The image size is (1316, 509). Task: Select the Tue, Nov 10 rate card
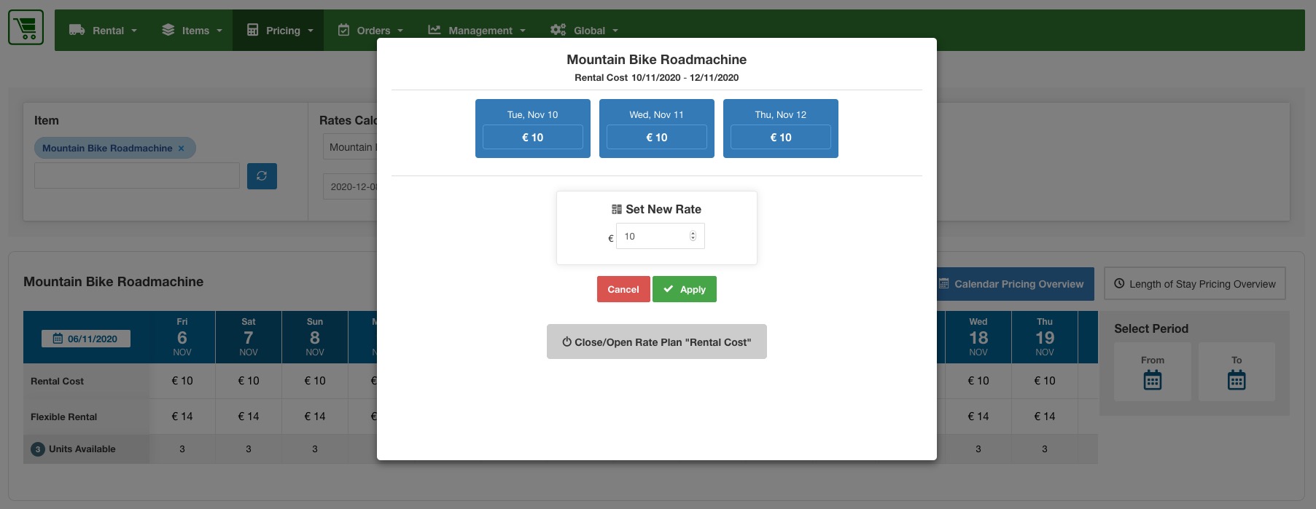533,128
